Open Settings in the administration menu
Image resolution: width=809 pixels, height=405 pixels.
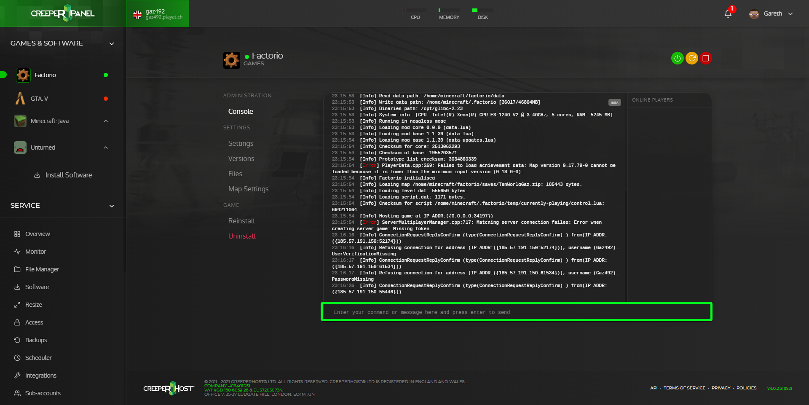tap(241, 143)
